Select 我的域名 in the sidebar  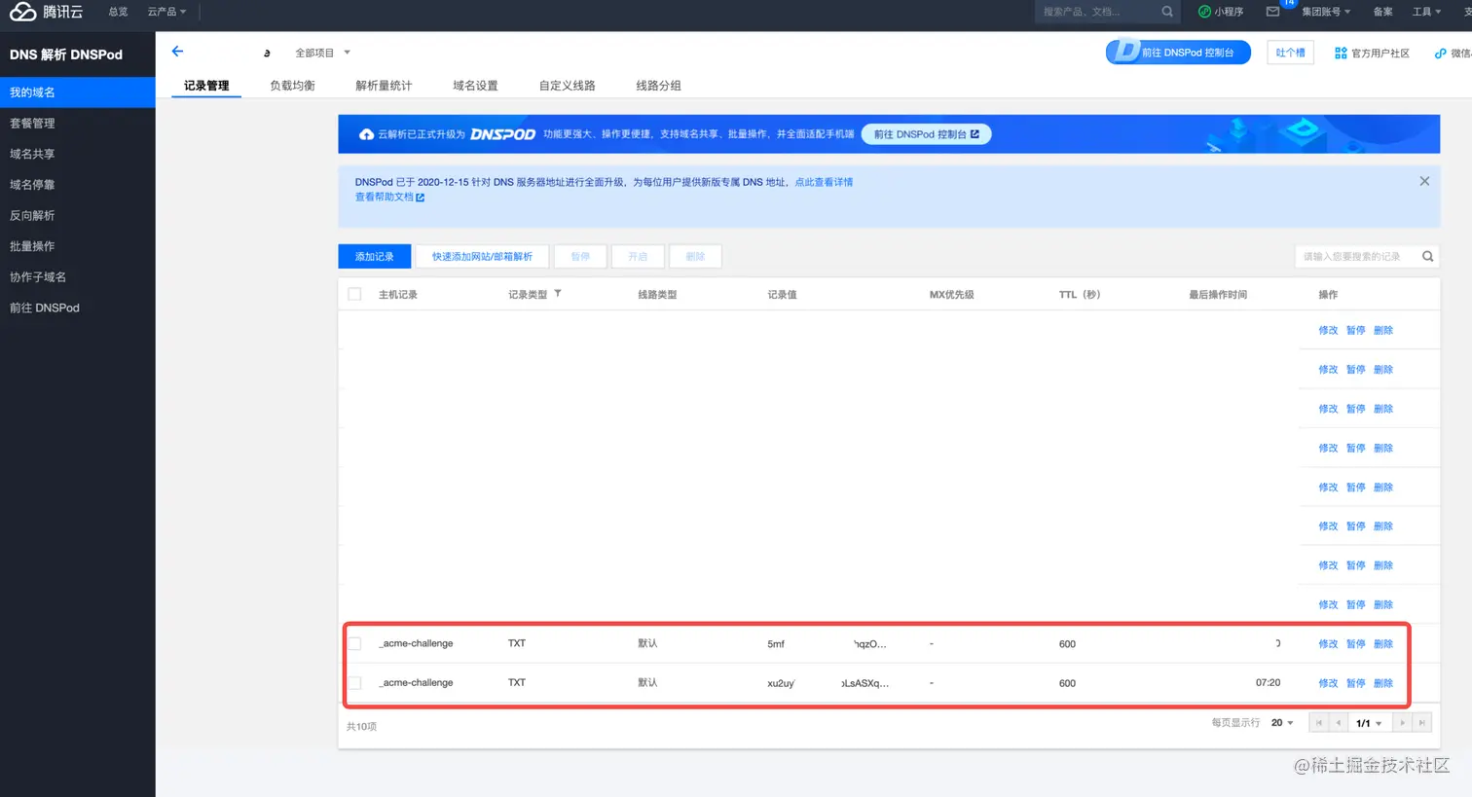(78, 92)
